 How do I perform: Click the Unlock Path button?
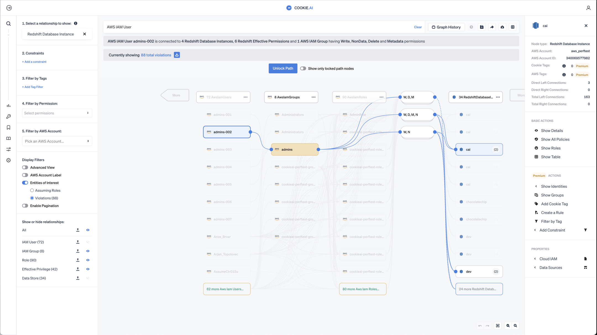pos(283,69)
